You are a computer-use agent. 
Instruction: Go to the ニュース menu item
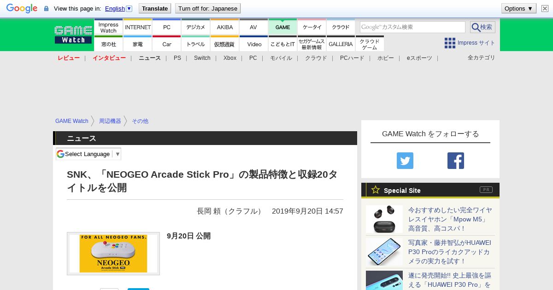150,58
